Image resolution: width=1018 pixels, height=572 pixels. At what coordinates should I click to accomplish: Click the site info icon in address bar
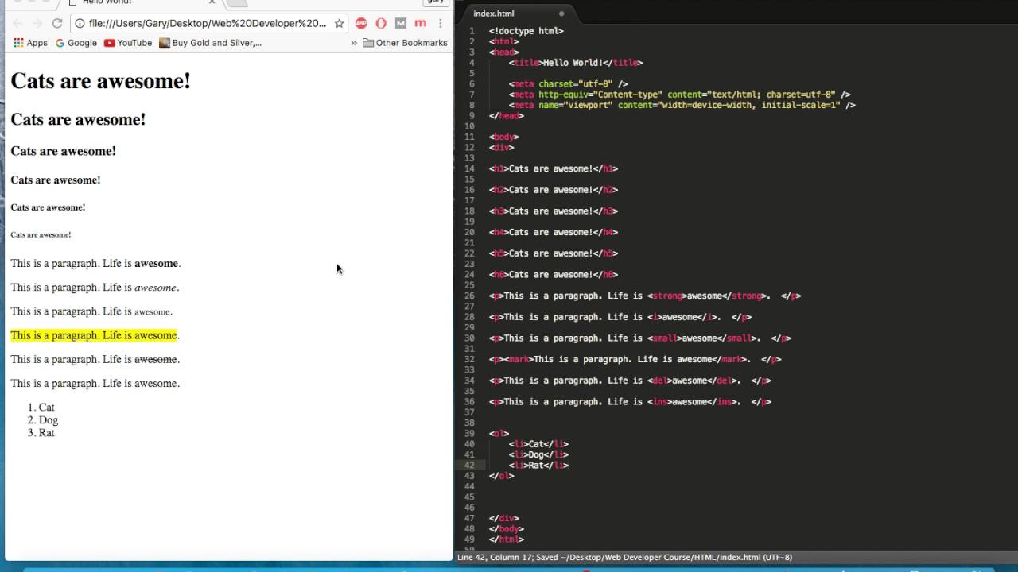click(x=80, y=24)
